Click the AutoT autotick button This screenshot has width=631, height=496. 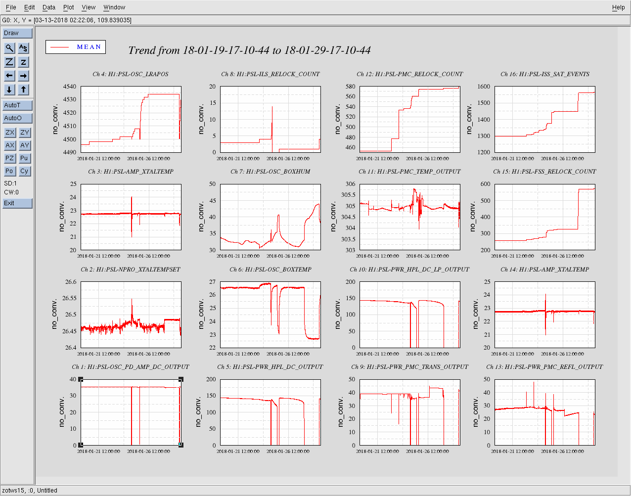17,105
